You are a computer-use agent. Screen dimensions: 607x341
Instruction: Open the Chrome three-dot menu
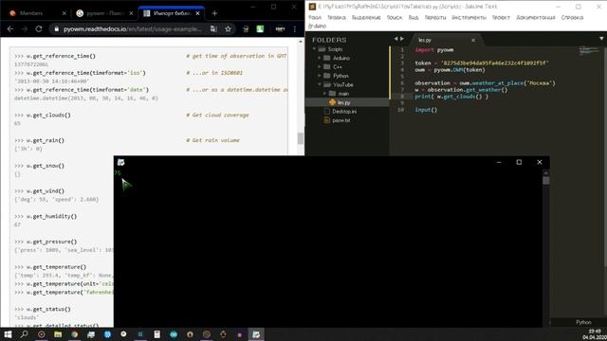pos(295,29)
